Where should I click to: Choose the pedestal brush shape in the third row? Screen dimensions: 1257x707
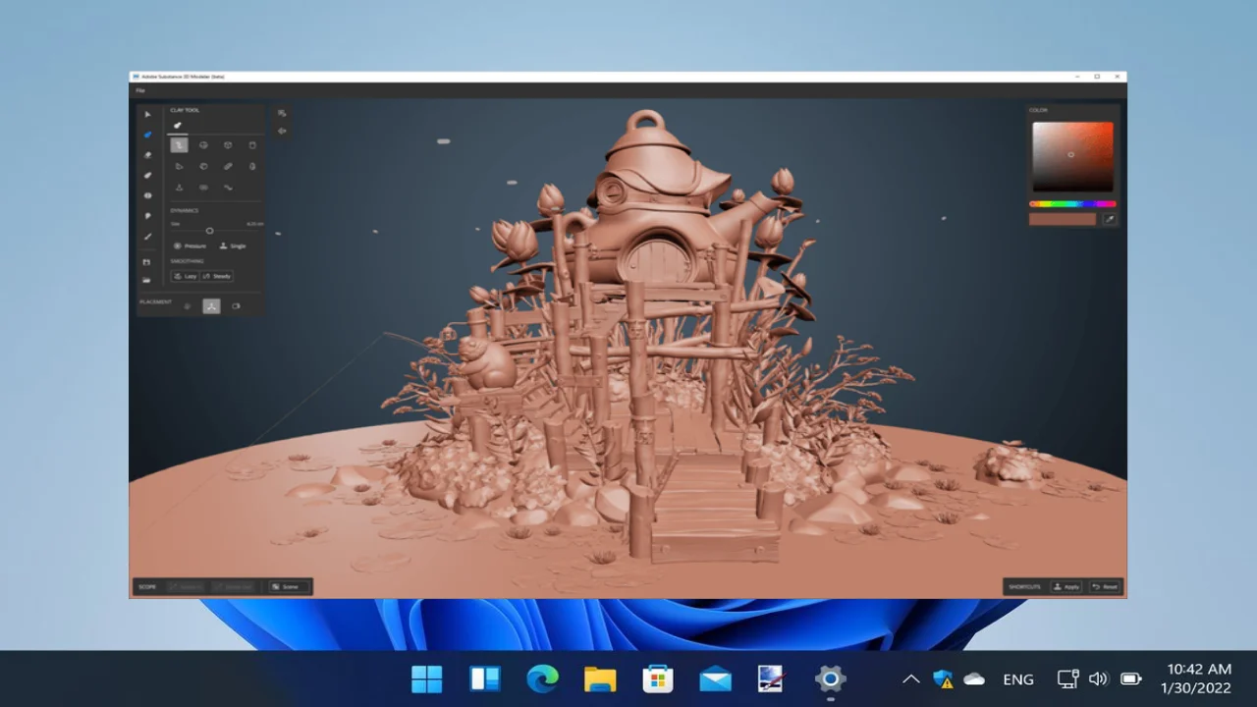[179, 187]
